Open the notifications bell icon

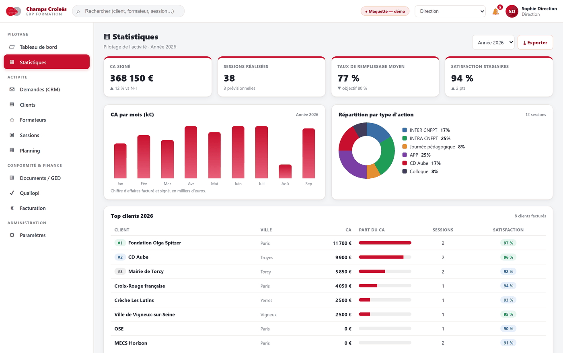(x=495, y=11)
